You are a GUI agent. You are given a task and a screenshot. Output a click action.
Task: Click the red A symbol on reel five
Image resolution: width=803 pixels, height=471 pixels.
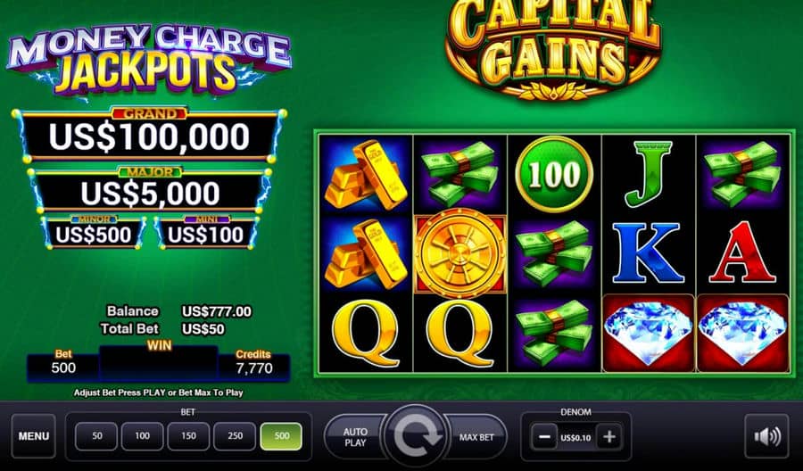pos(741,253)
